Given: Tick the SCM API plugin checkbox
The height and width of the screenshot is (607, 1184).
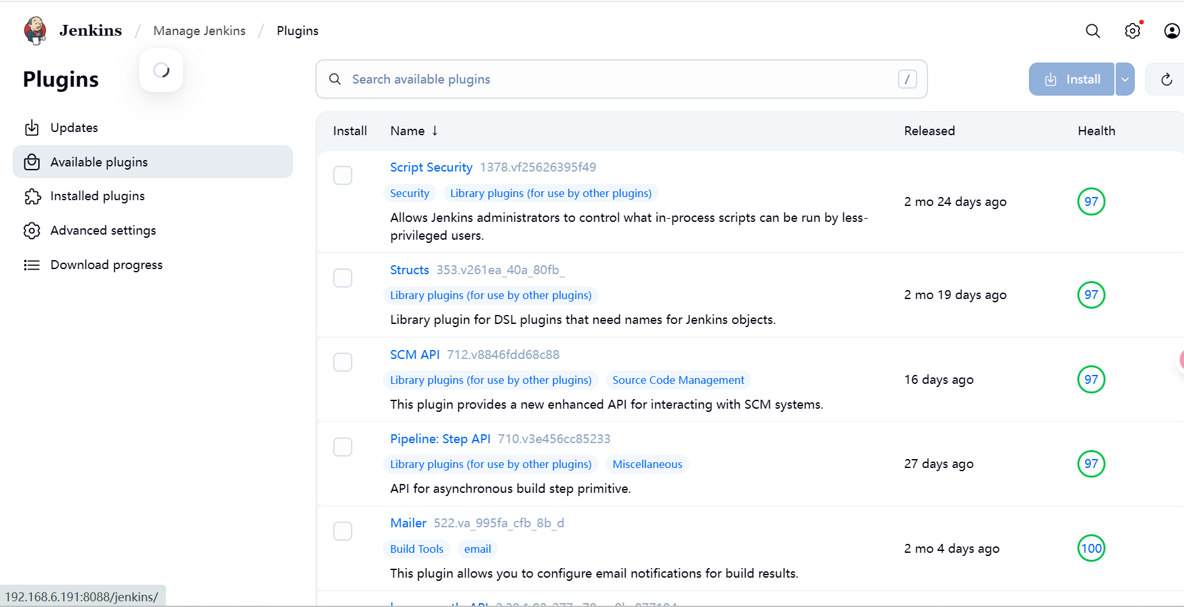Looking at the screenshot, I should coord(343,362).
